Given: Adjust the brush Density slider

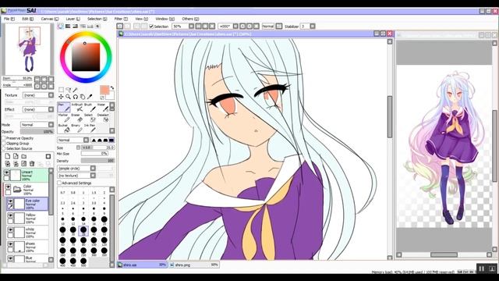Looking at the screenshot, I should tap(97, 161).
